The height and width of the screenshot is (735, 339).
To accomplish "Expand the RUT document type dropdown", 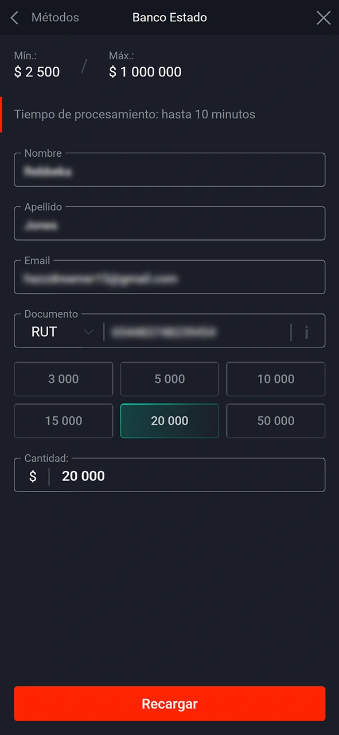I will pos(59,331).
